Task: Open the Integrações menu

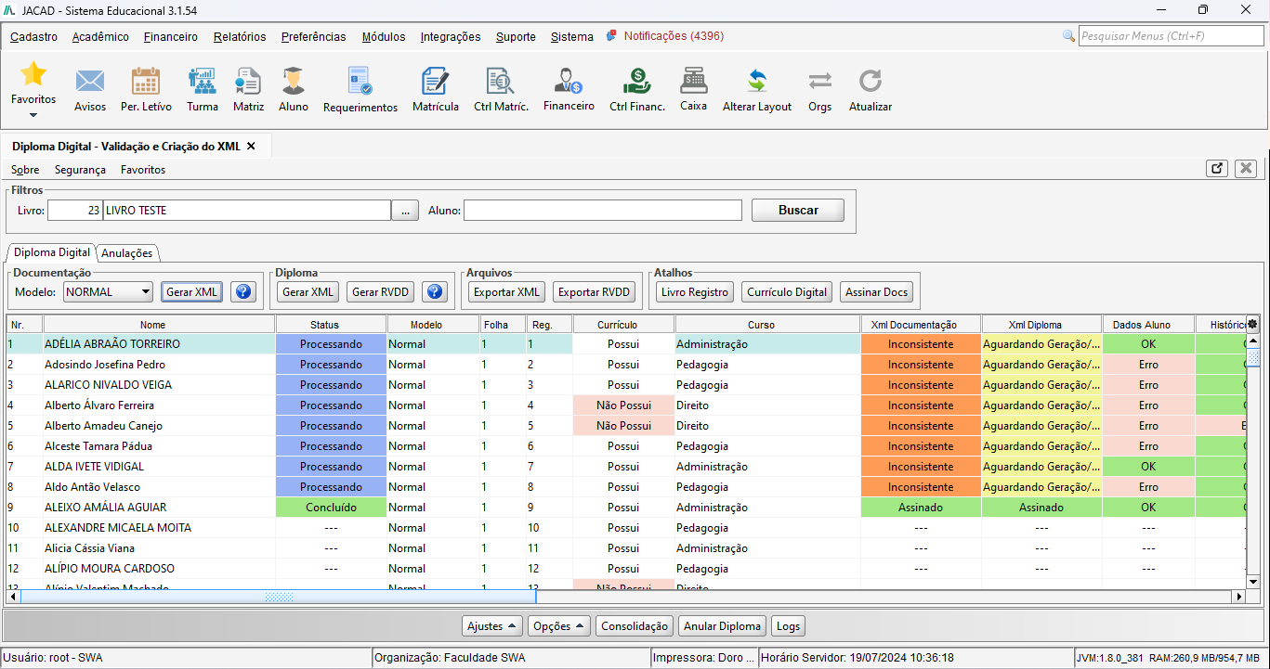Action: [451, 37]
